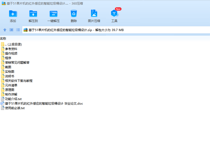
Task: Click the folder icon beside 相关软件下载与教程
Action: point(3,81)
